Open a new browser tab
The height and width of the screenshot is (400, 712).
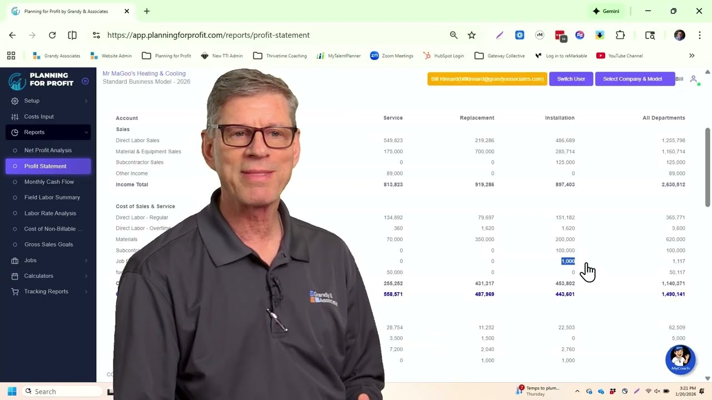147,11
